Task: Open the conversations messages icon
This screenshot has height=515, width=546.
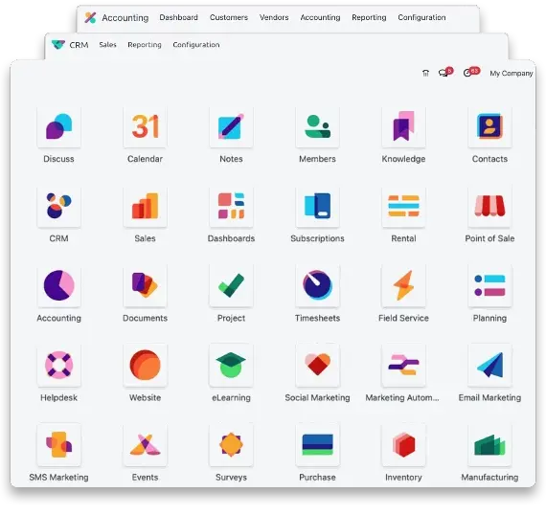Action: (x=445, y=72)
